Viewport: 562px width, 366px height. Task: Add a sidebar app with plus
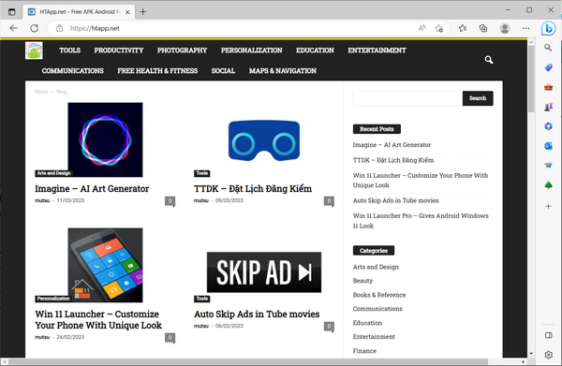548,206
